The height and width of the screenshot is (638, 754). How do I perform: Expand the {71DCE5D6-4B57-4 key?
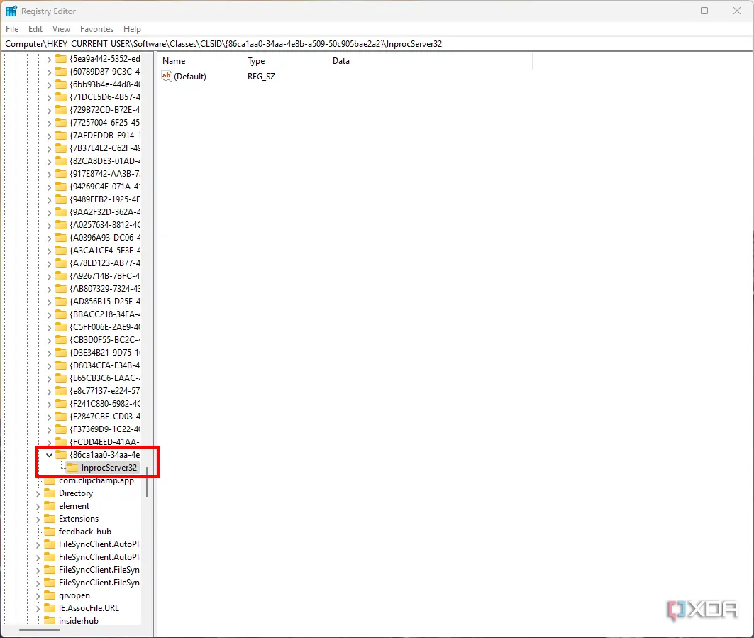pos(49,98)
